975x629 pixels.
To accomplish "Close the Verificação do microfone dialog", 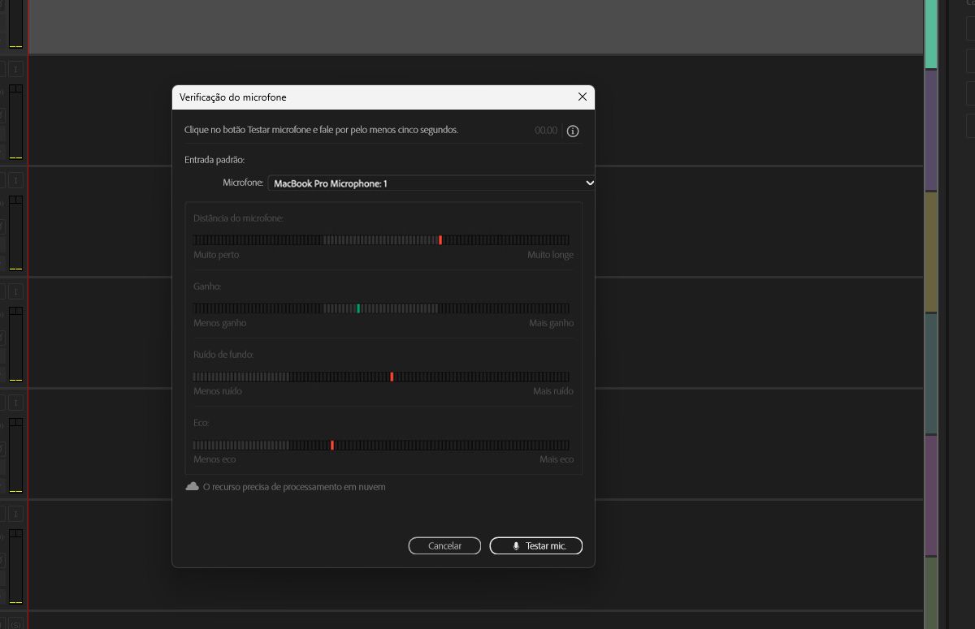I will click(x=582, y=97).
